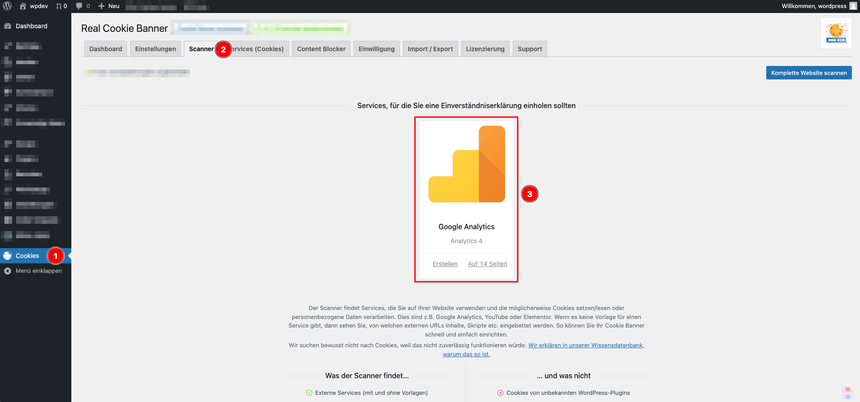Open the wpdev site home icon
Viewport: 860px width, 402px height.
tap(23, 6)
